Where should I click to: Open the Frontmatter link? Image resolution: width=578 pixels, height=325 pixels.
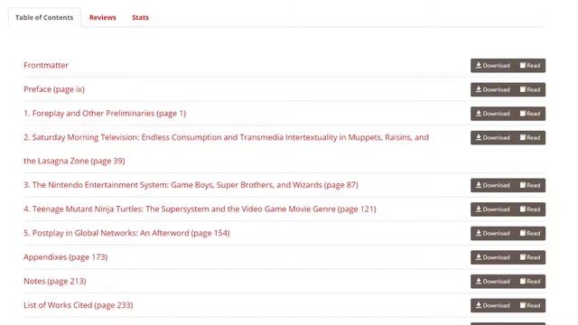[x=46, y=65]
